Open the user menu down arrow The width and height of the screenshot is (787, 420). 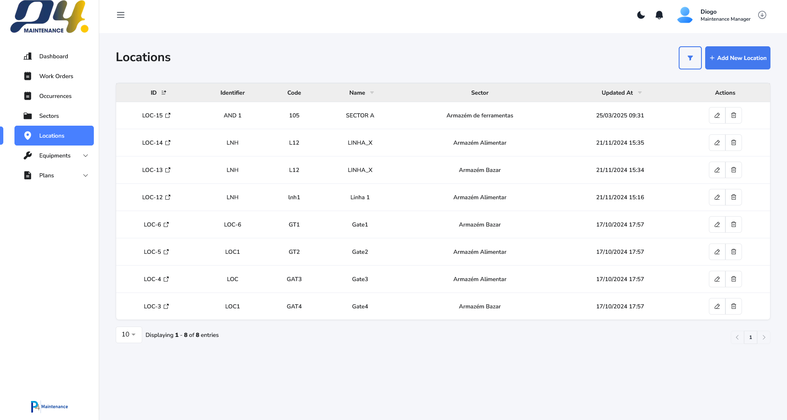click(762, 15)
